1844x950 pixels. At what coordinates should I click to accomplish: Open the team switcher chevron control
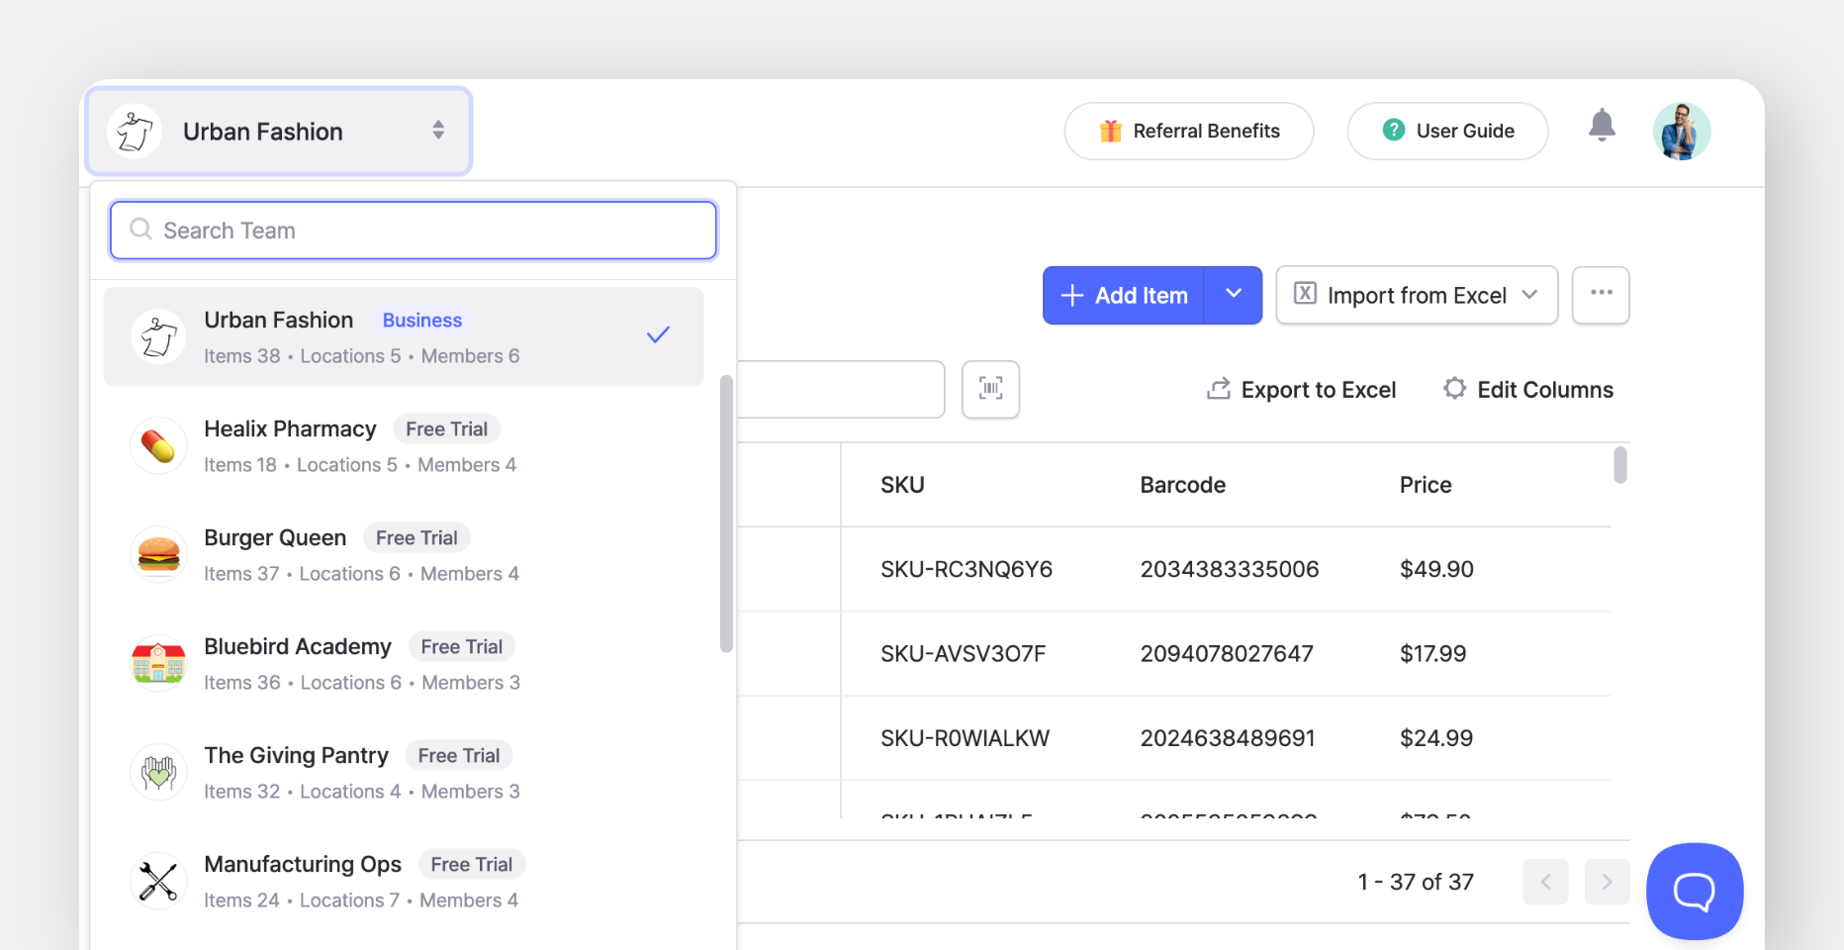pyautogui.click(x=438, y=130)
